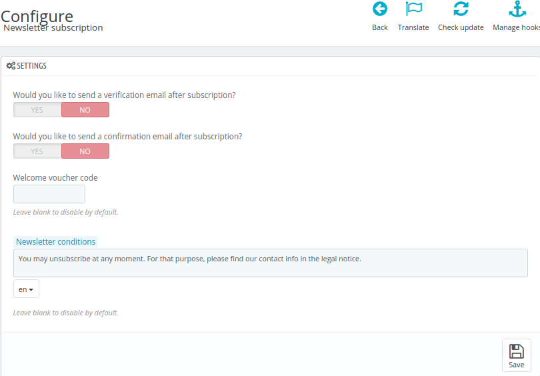Select NO for confirmation email
Viewport: 540px width, 376px height.
point(85,151)
